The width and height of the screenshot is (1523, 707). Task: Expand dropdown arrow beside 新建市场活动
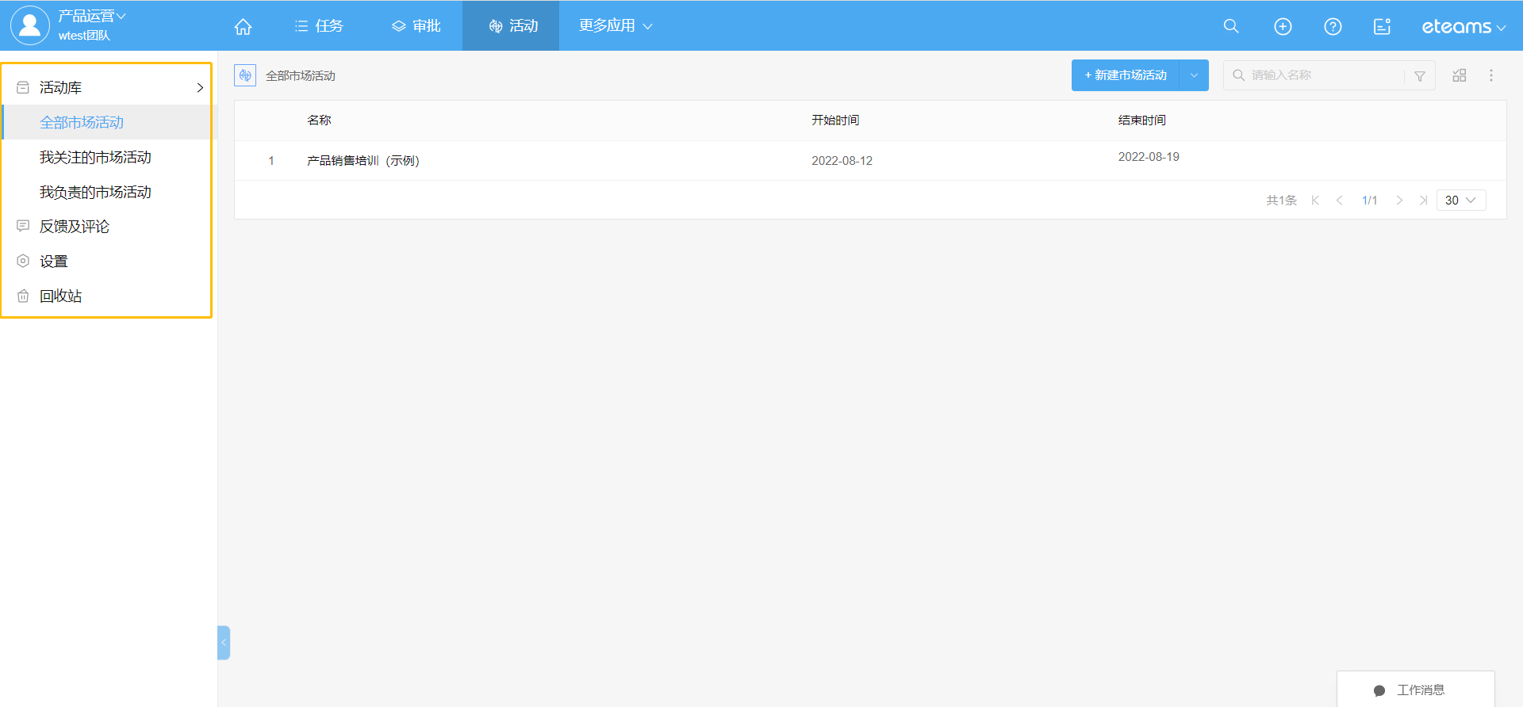tap(1194, 75)
